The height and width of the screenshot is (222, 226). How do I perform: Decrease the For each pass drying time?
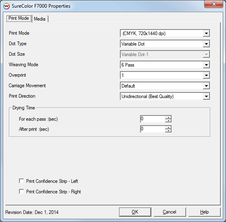(x=168, y=121)
